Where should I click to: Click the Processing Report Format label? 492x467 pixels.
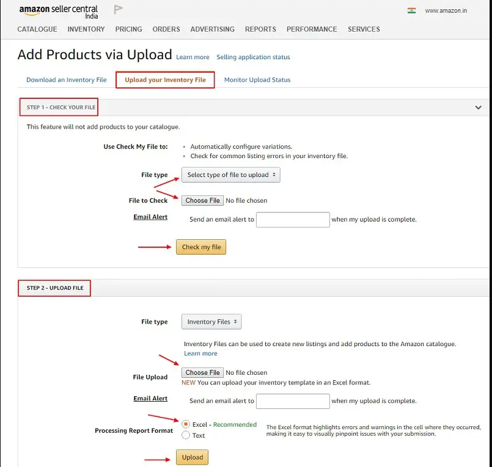click(x=134, y=430)
